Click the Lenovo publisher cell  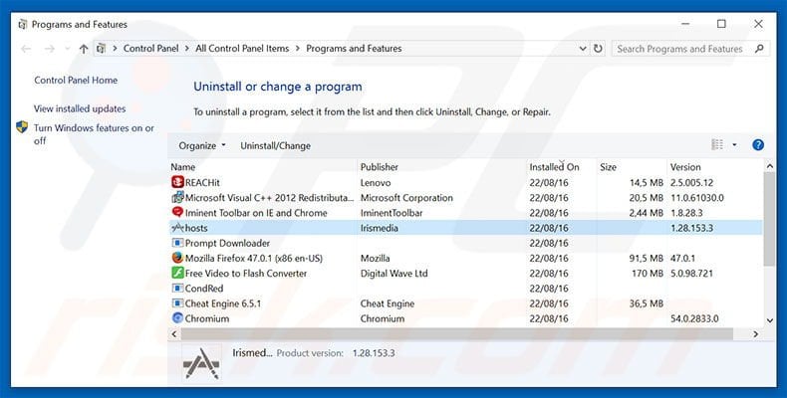(x=376, y=182)
